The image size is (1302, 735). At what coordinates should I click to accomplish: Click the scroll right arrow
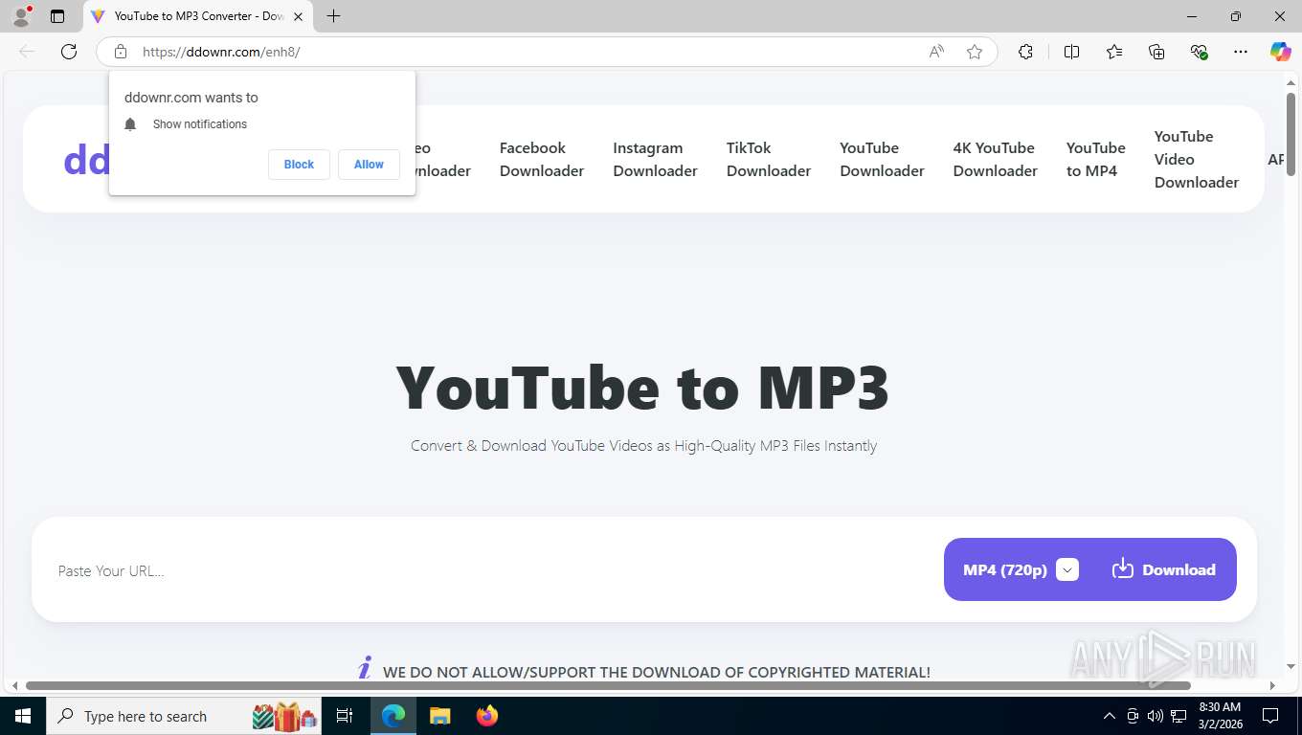click(x=1272, y=685)
